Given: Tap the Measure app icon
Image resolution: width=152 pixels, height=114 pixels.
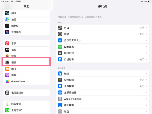Looking at the screenshot, I should (7, 26).
